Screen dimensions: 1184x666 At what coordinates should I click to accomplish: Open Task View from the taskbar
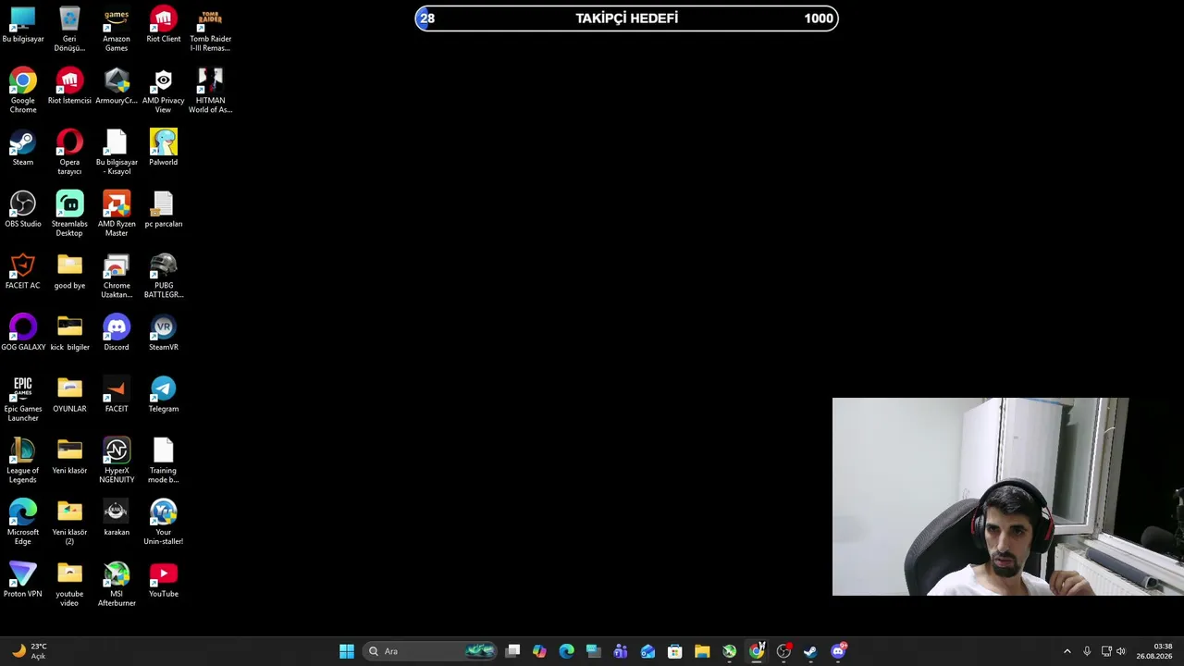512,651
